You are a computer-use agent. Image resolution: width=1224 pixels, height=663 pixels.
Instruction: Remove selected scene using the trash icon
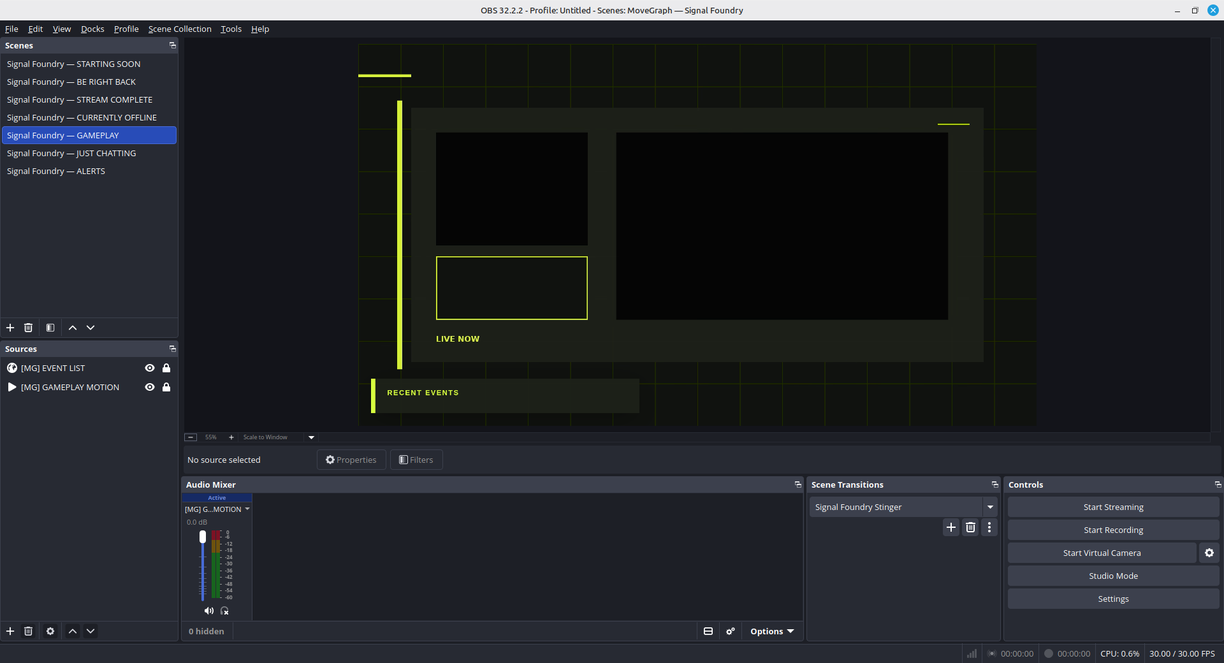pos(28,328)
